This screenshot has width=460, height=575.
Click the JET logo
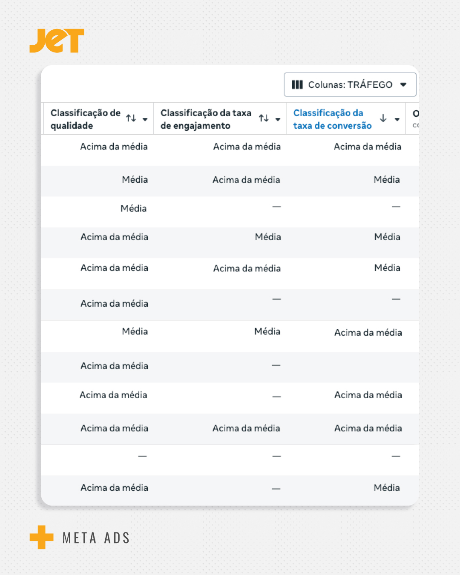point(57,41)
